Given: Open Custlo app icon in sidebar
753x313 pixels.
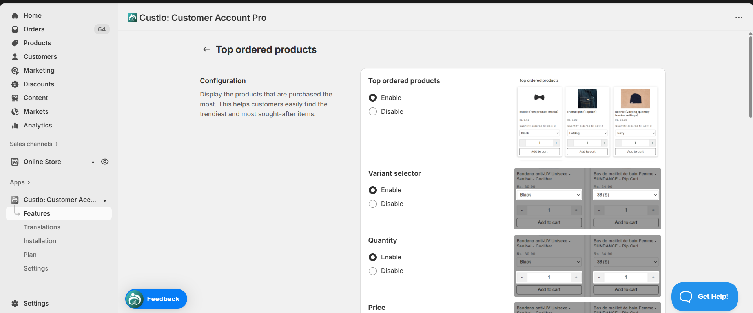Looking at the screenshot, I should pos(15,200).
